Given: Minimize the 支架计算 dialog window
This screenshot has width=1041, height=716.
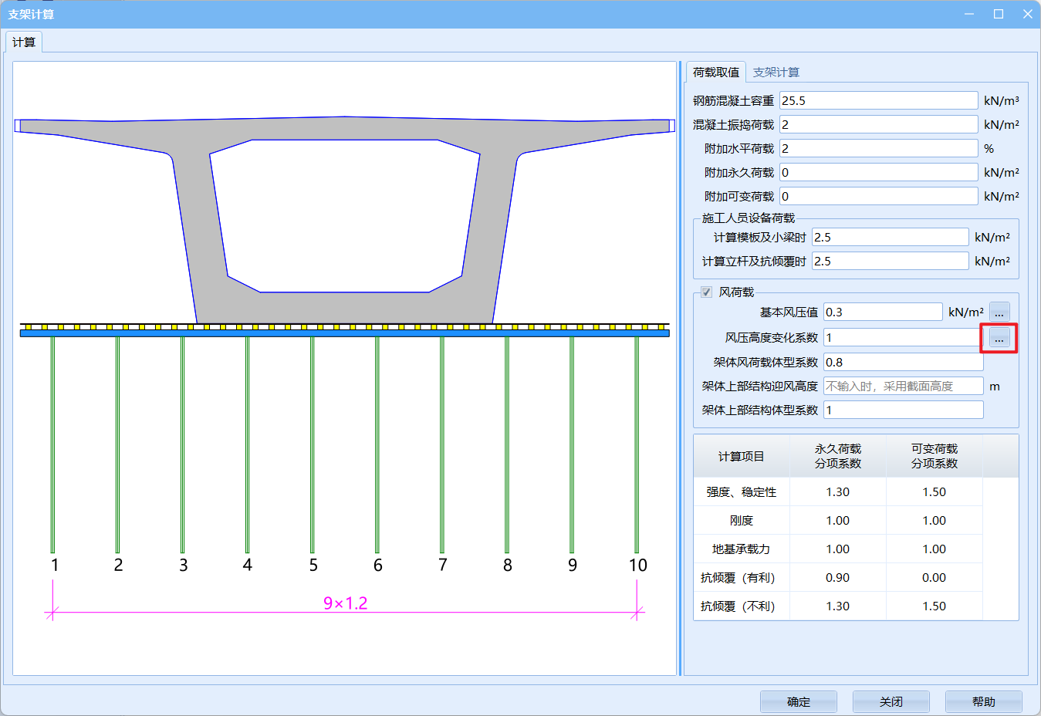Looking at the screenshot, I should 969,14.
